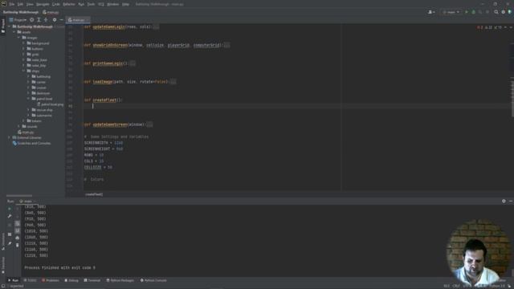
Task: Click the green Debug bug icon in top toolbar
Action: click(x=473, y=12)
